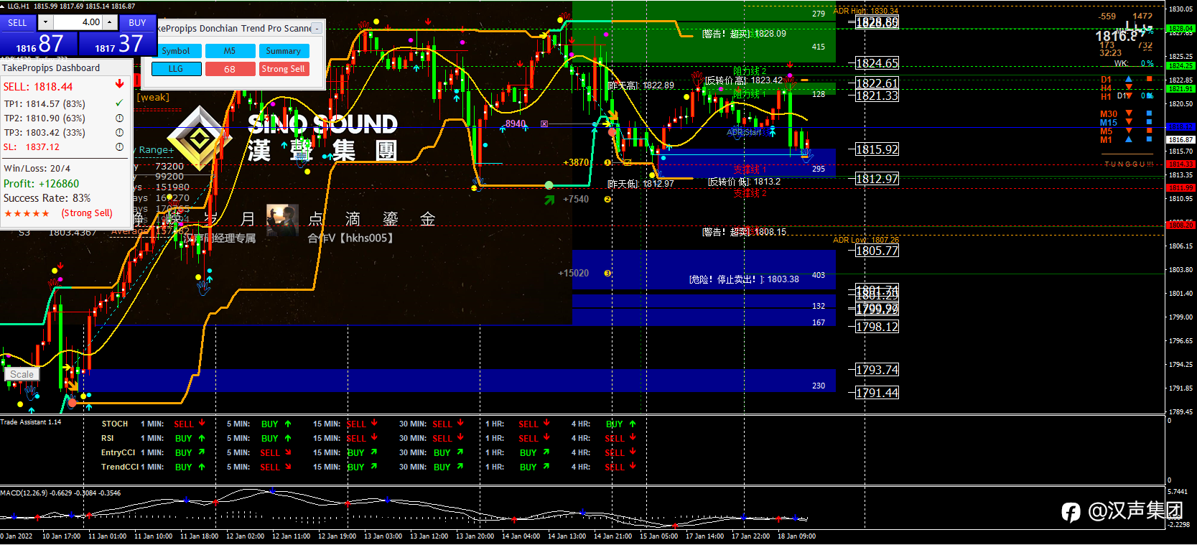The height and width of the screenshot is (545, 1197).
Task: Click the five-star rating in the dashboard
Action: (27, 213)
